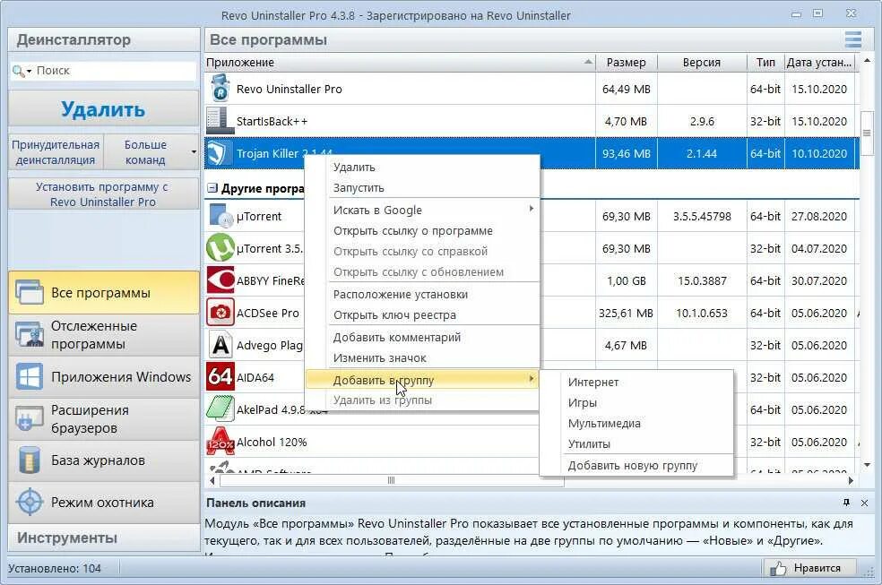Select Открыть ключ реестра menu item
Image resolution: width=882 pixels, height=585 pixels.
(394, 314)
